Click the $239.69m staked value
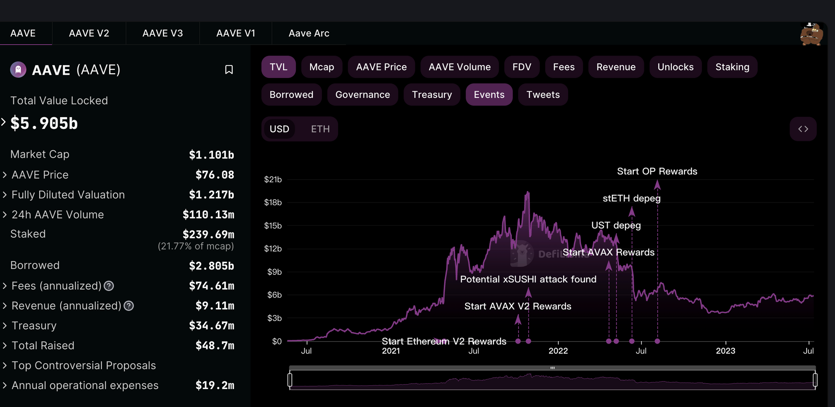This screenshot has height=407, width=835. 208,234
